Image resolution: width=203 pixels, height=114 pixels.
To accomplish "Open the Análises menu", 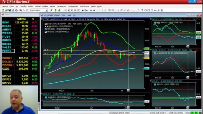I will coord(45,6).
